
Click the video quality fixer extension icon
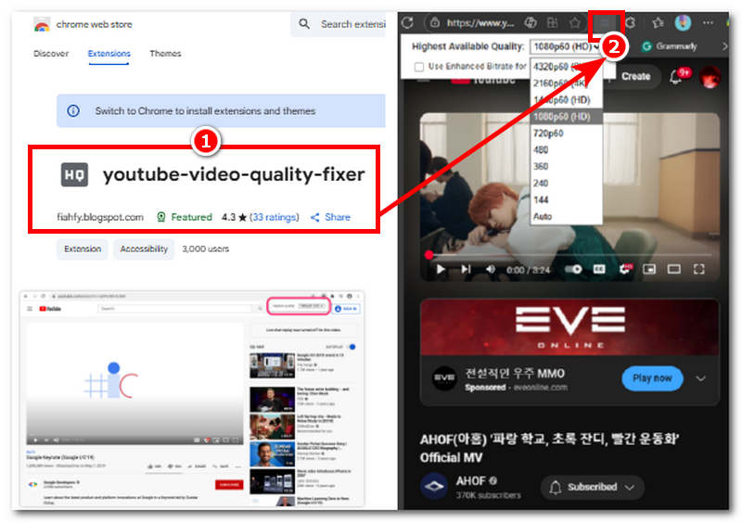pos(605,22)
